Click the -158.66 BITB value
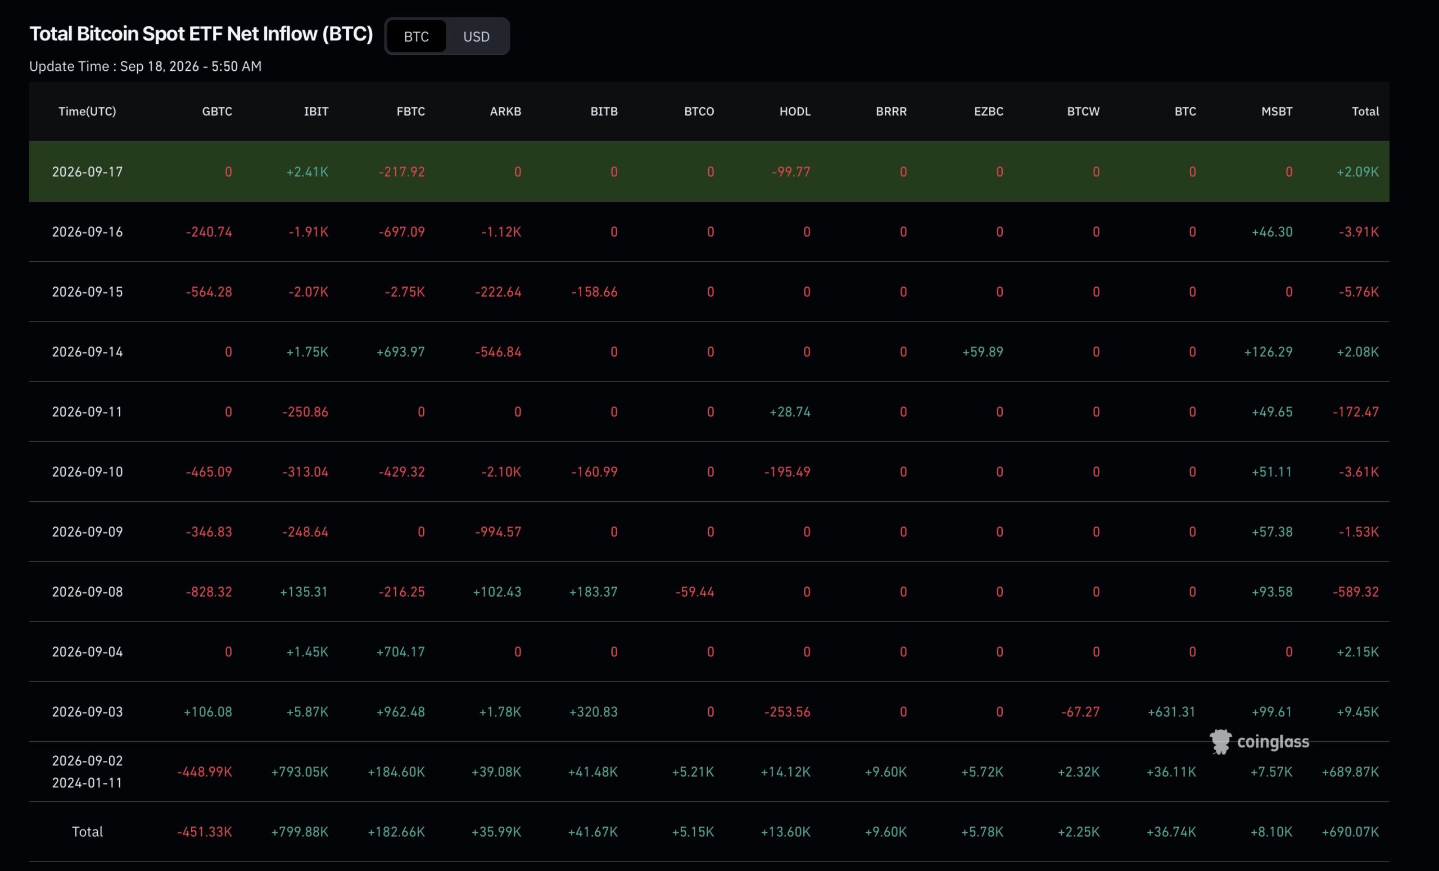Viewport: 1439px width, 871px height. point(595,291)
